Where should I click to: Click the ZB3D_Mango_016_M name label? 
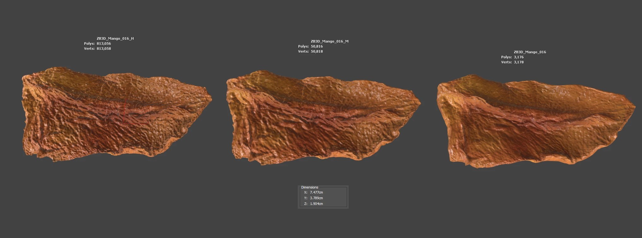[x=329, y=41]
